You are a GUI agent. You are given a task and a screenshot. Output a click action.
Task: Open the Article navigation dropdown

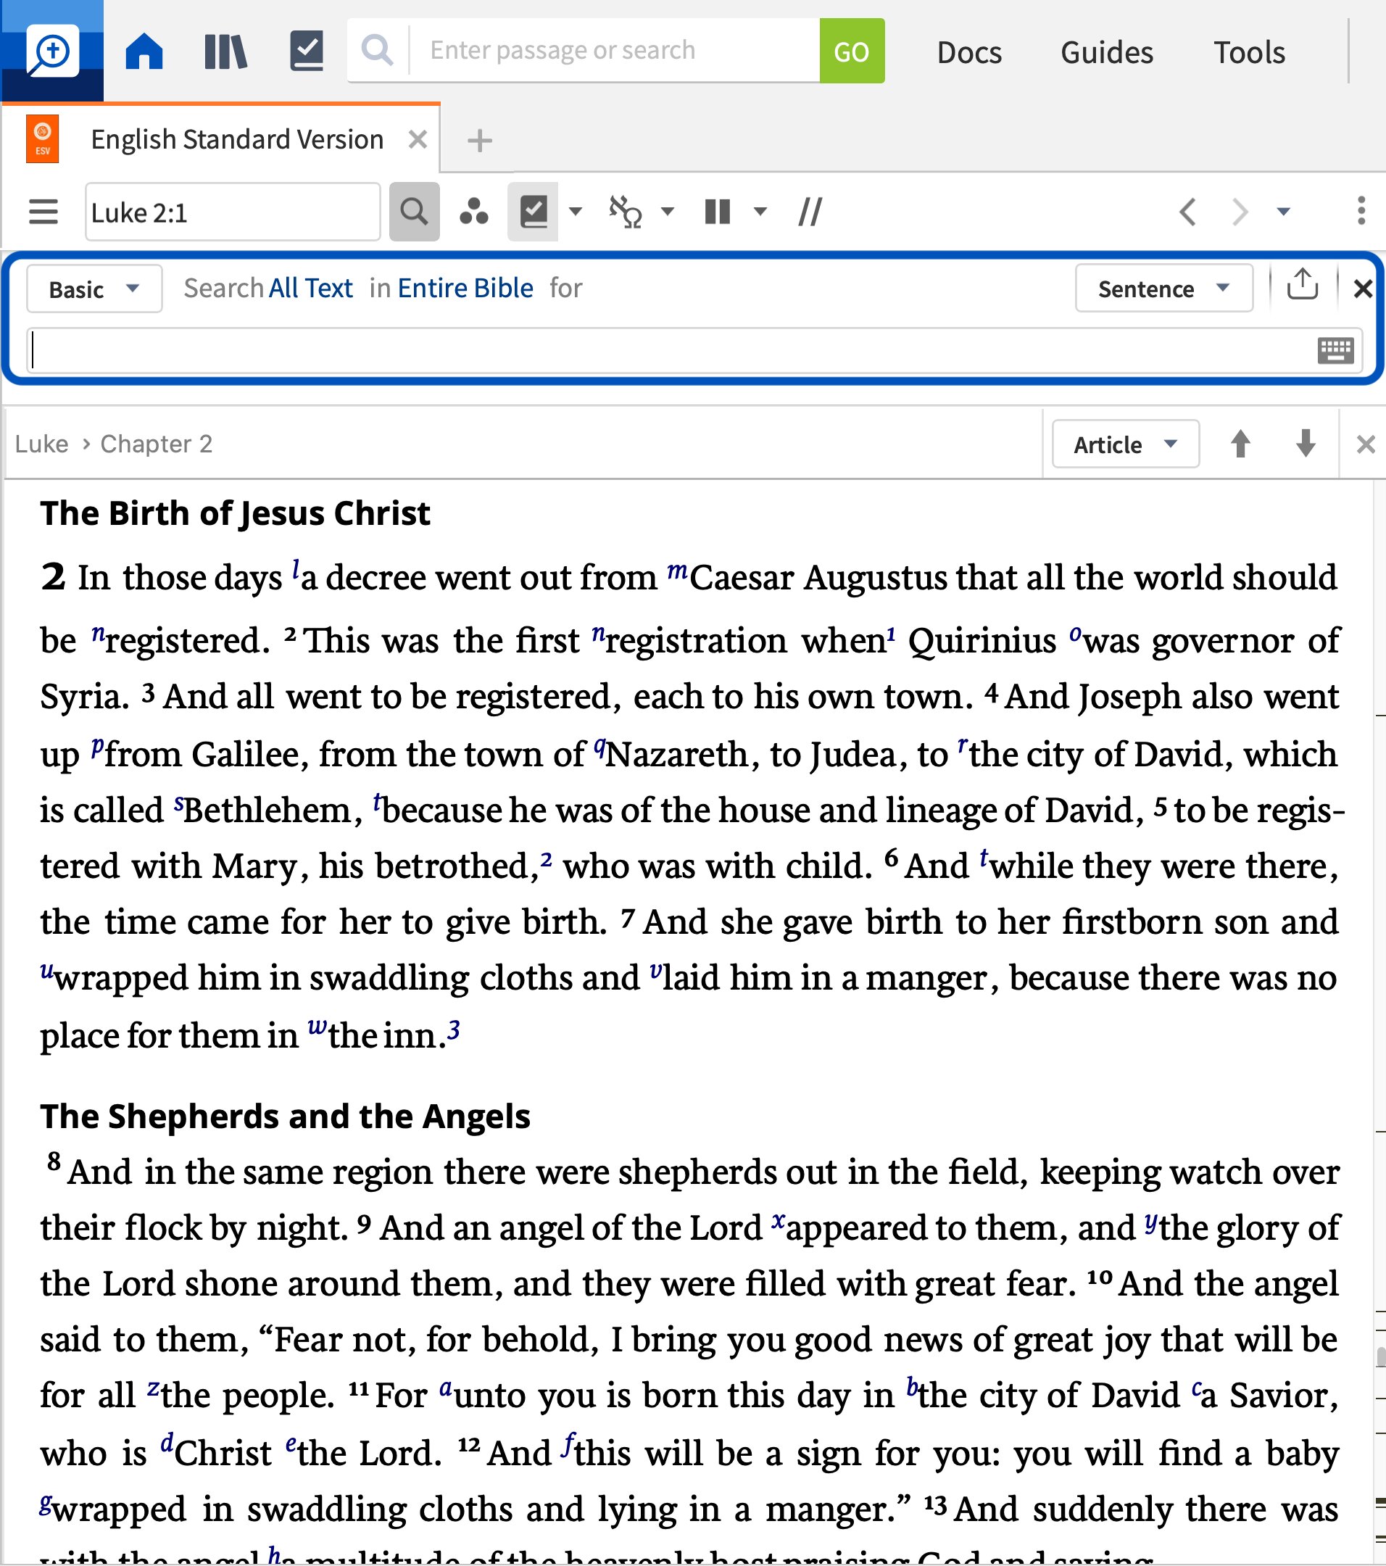pyautogui.click(x=1126, y=444)
